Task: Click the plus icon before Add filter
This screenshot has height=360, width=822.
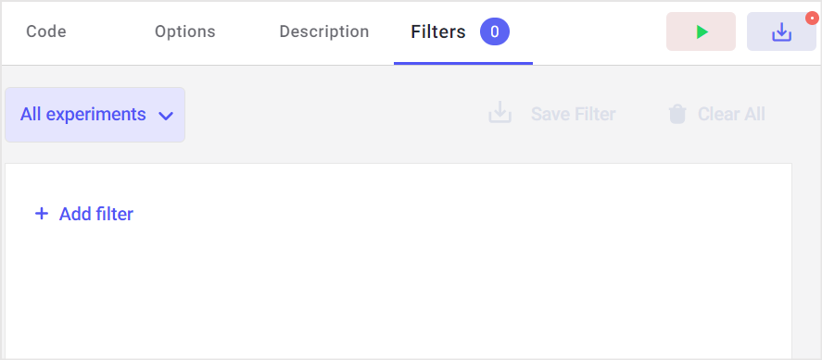Action: [42, 214]
